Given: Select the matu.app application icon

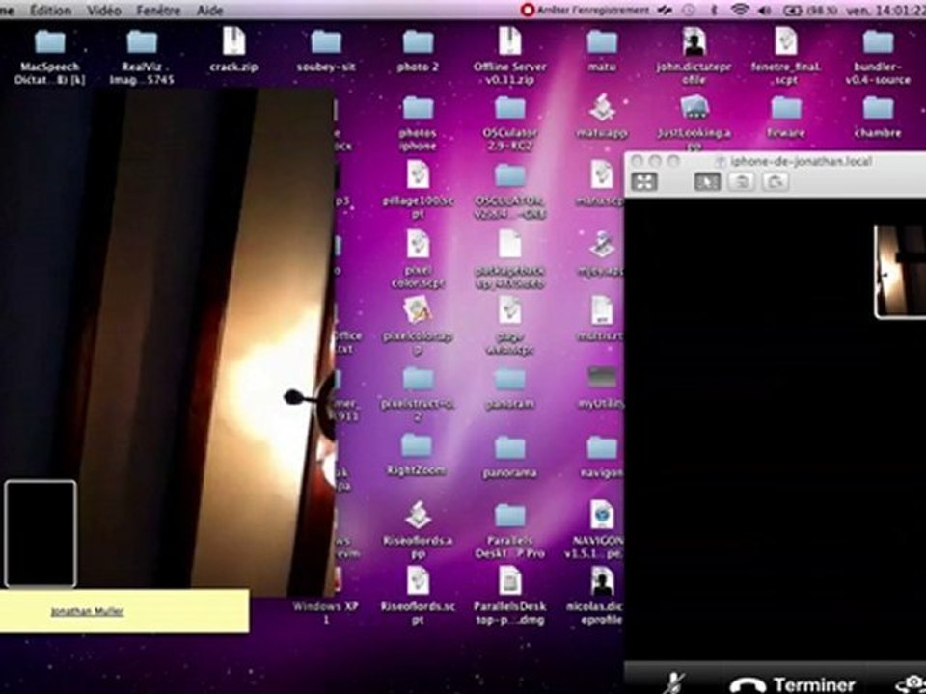Looking at the screenshot, I should [602, 116].
